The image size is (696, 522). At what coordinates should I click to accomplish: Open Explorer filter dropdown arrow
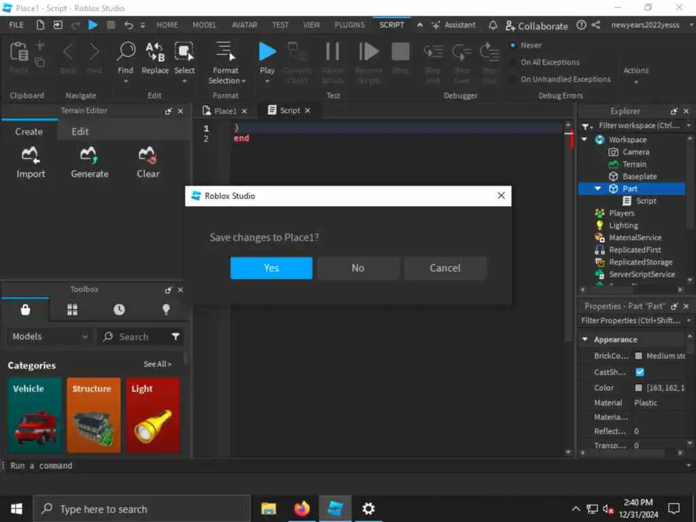[689, 126]
